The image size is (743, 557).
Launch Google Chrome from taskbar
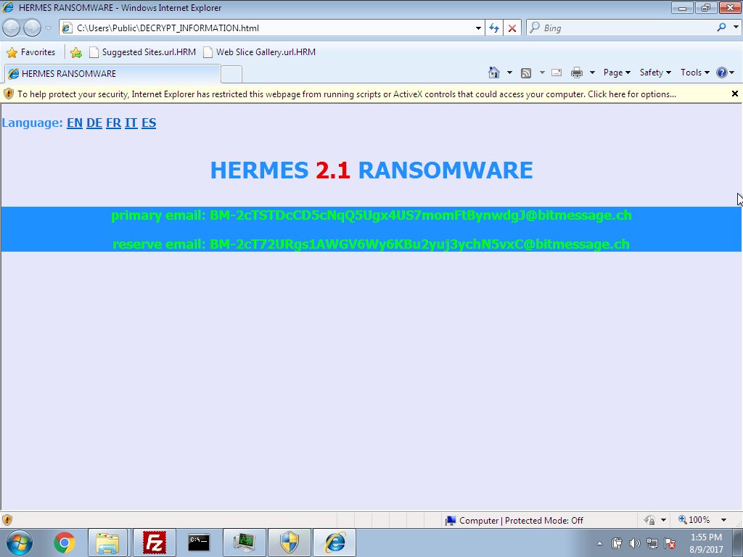(65, 542)
